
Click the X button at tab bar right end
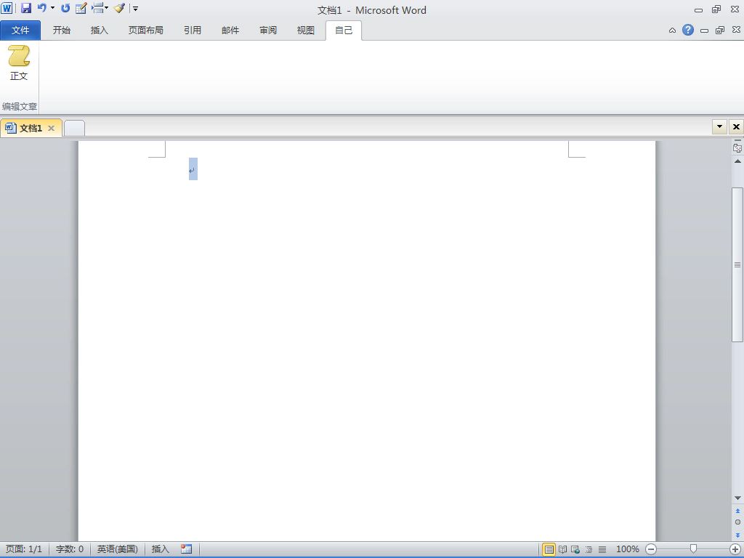tap(736, 126)
